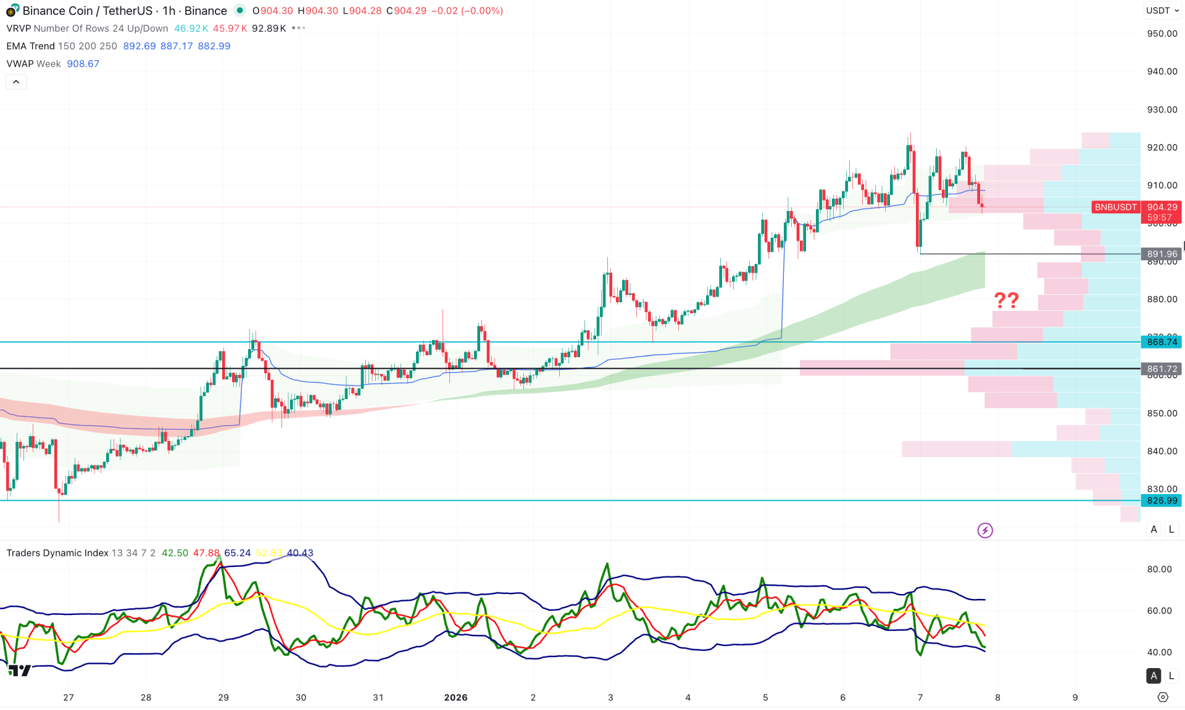The width and height of the screenshot is (1185, 710).
Task: Open chart settings via the gear icon
Action: (1163, 696)
